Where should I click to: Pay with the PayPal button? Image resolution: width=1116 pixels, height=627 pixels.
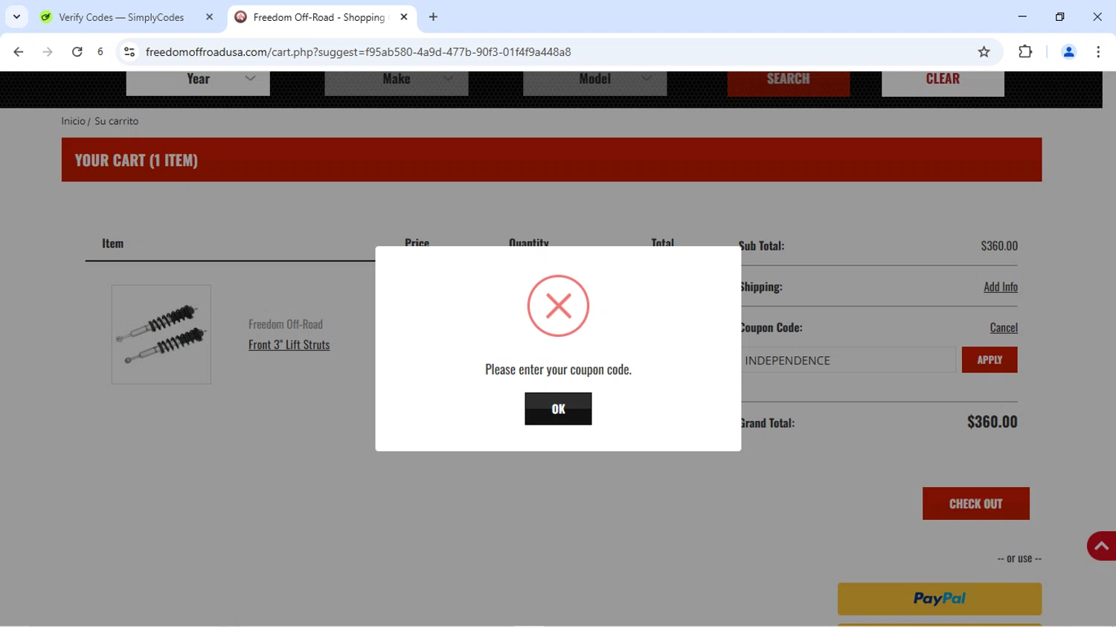(x=940, y=599)
